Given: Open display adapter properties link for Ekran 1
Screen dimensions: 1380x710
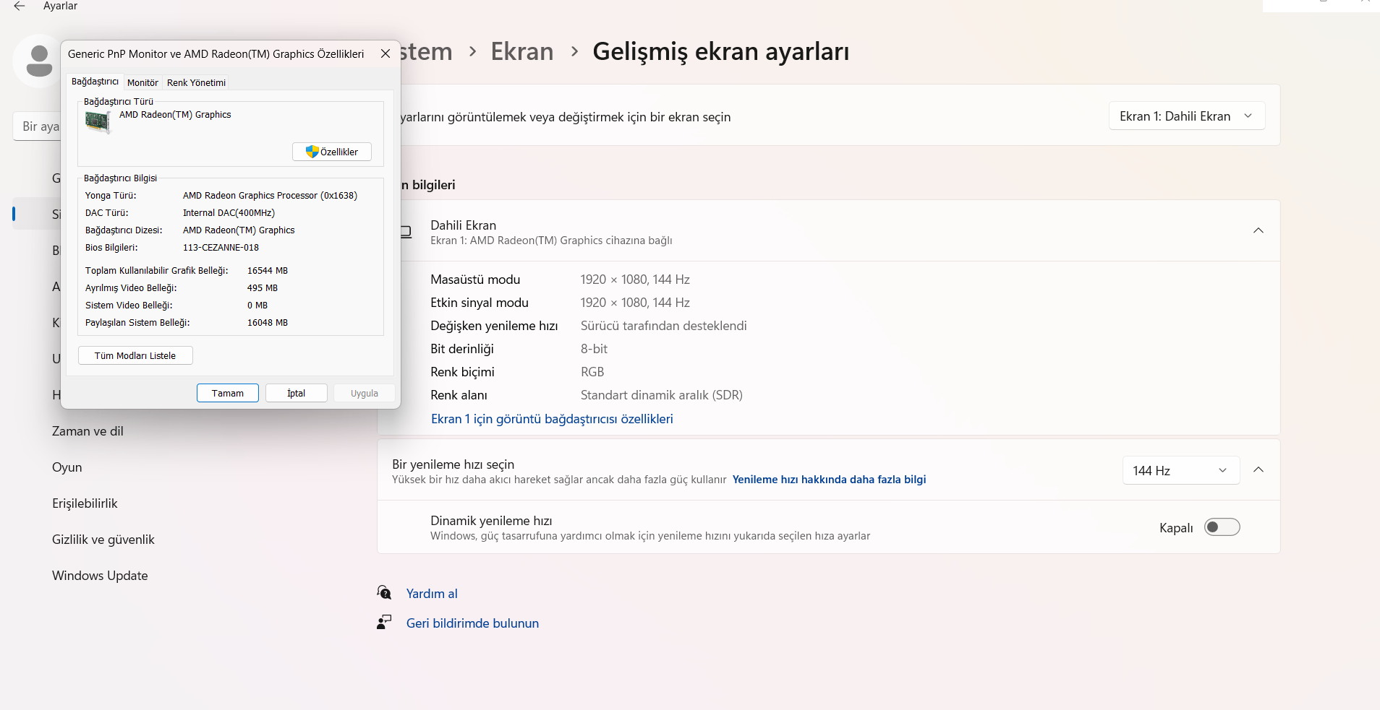Looking at the screenshot, I should pyautogui.click(x=551, y=419).
